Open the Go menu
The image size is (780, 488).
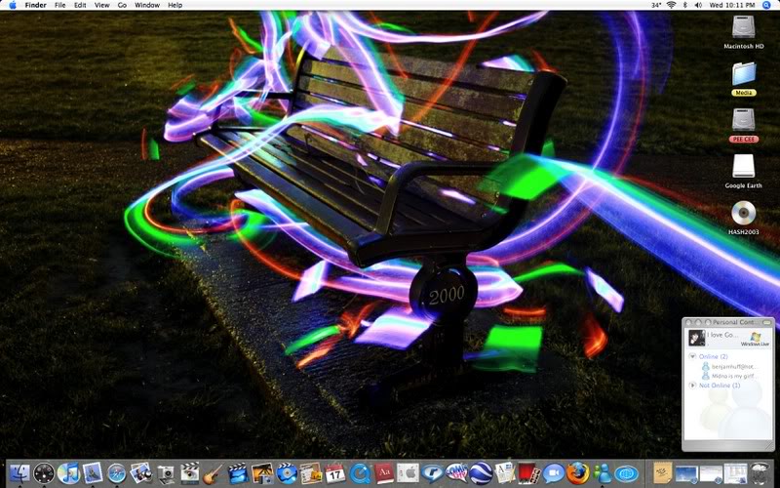point(122,5)
